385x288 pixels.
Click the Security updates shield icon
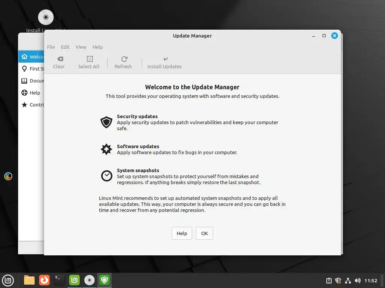click(106, 122)
